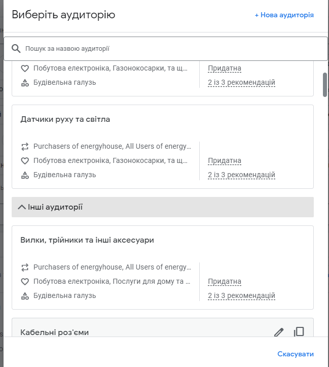Click the remarketing arrows icon in Датчики руху card

click(x=25, y=147)
